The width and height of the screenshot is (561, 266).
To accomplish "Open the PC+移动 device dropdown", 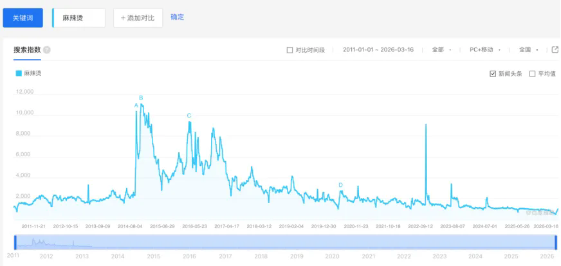I will point(484,49).
